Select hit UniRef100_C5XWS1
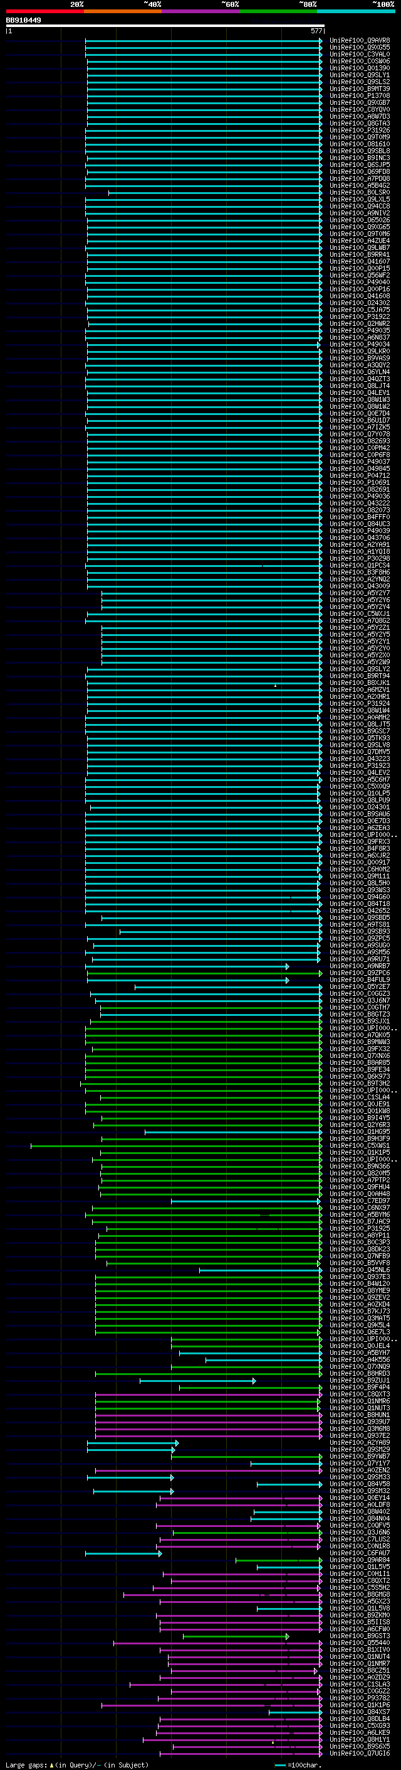 tap(360, 1145)
